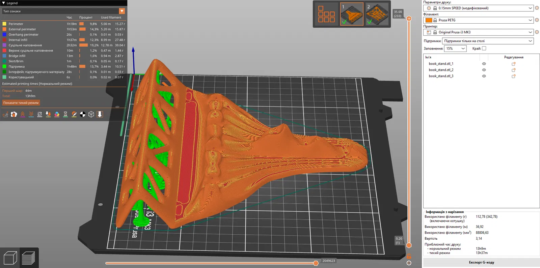540x268 pixels.
Task: Toggle Print pauses hourglass icon
Action: click(65, 114)
